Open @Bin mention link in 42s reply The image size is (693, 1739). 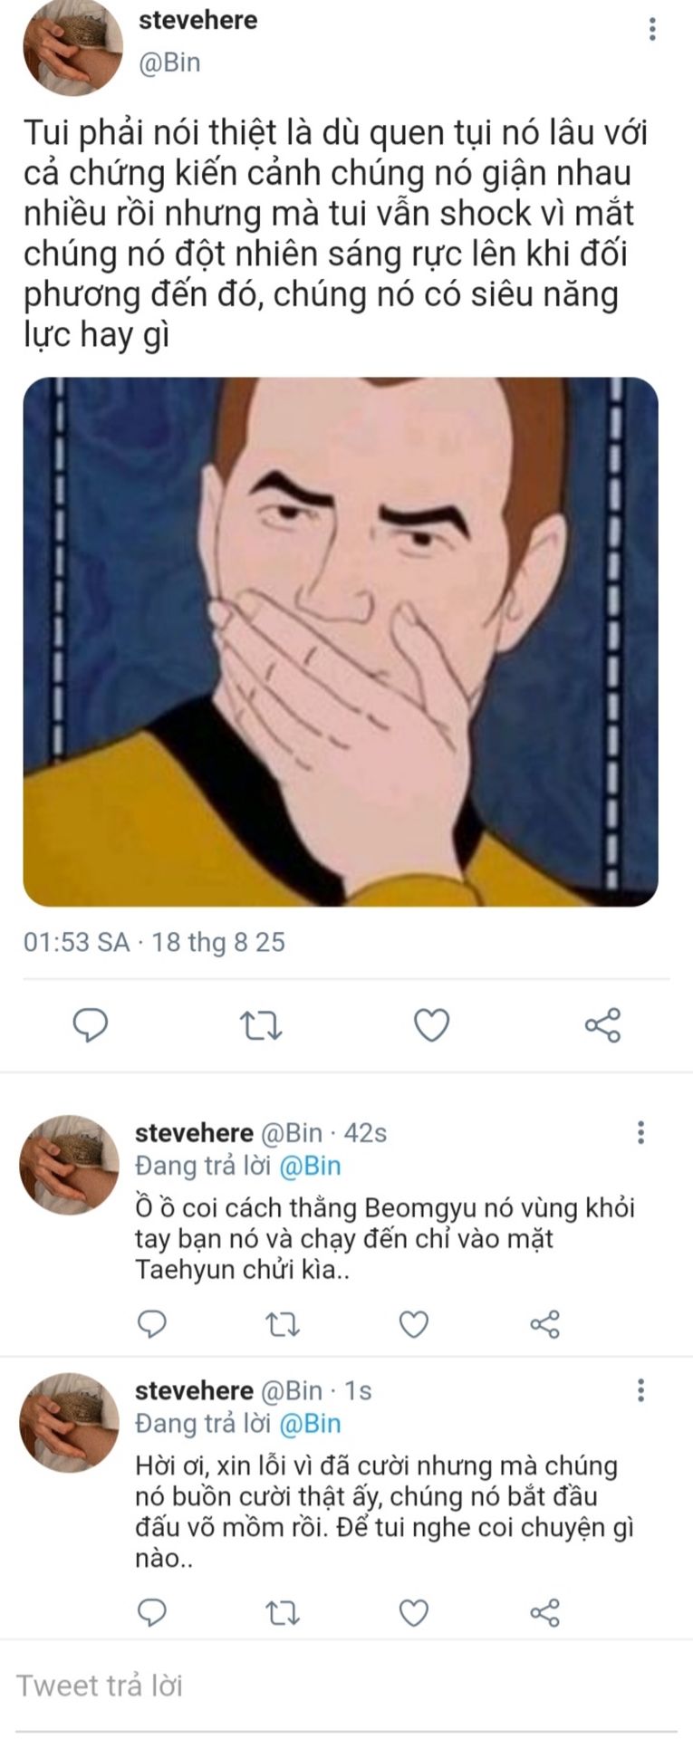(x=310, y=1166)
